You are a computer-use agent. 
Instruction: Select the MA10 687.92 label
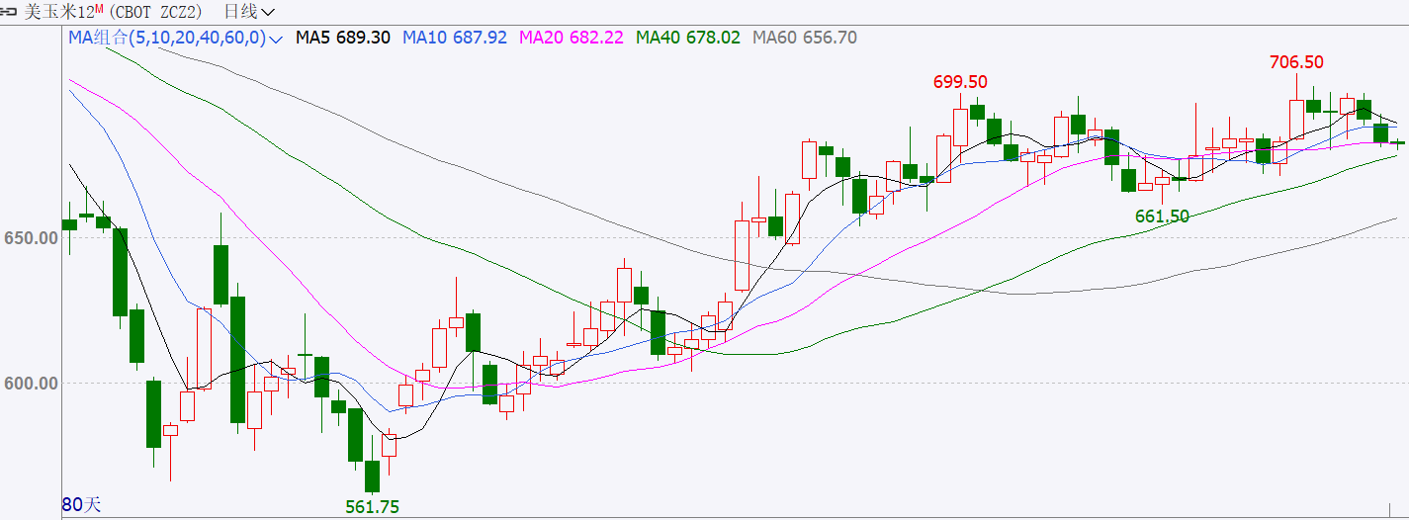[455, 38]
